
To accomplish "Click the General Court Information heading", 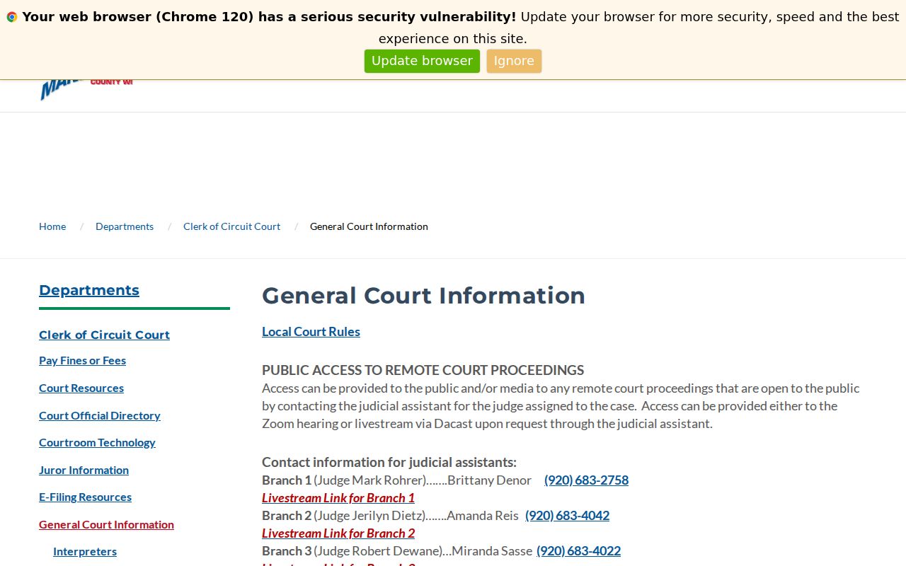I will pyautogui.click(x=423, y=296).
